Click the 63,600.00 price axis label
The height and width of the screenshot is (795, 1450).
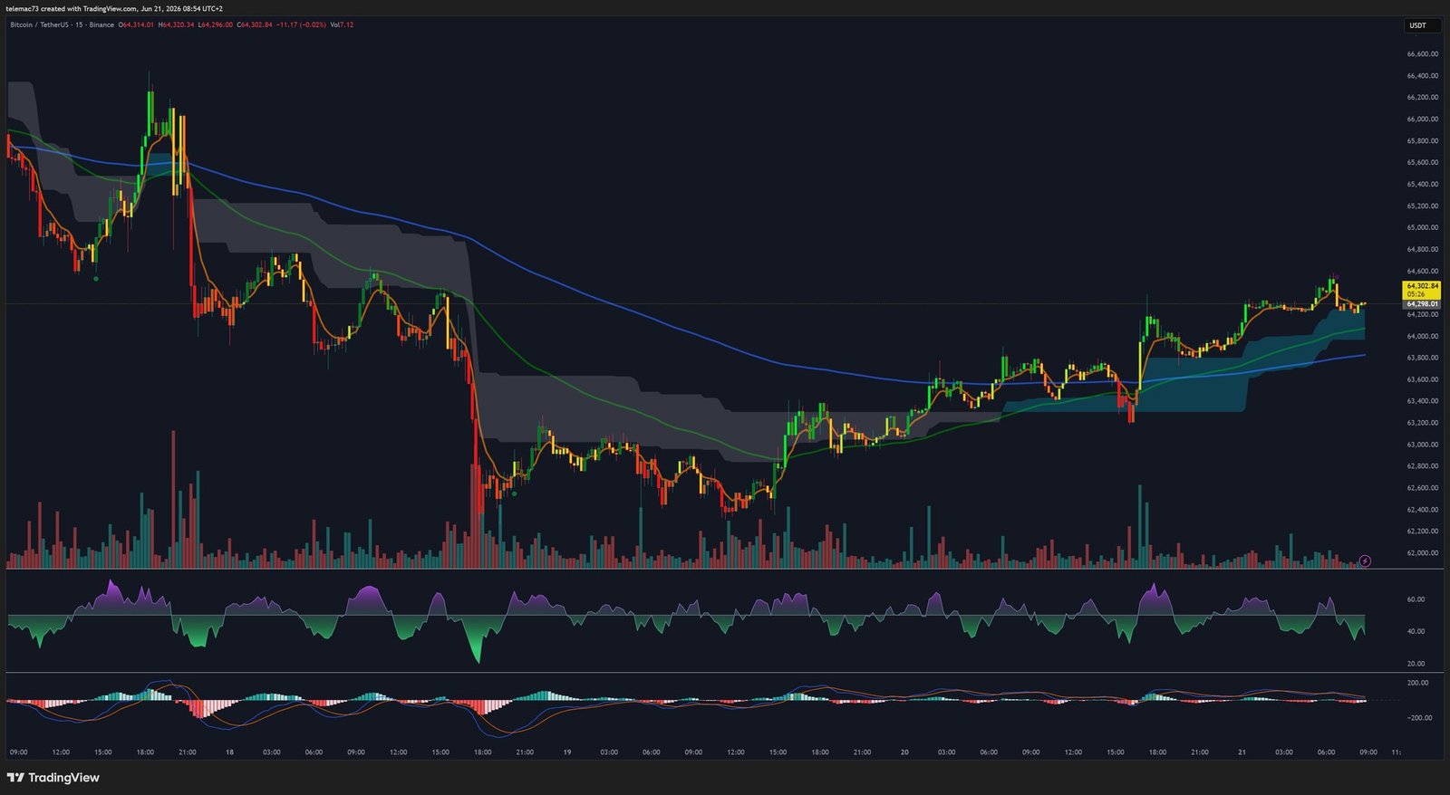[1422, 379]
